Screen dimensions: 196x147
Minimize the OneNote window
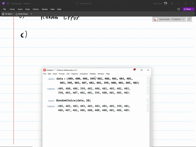(179, 4)
